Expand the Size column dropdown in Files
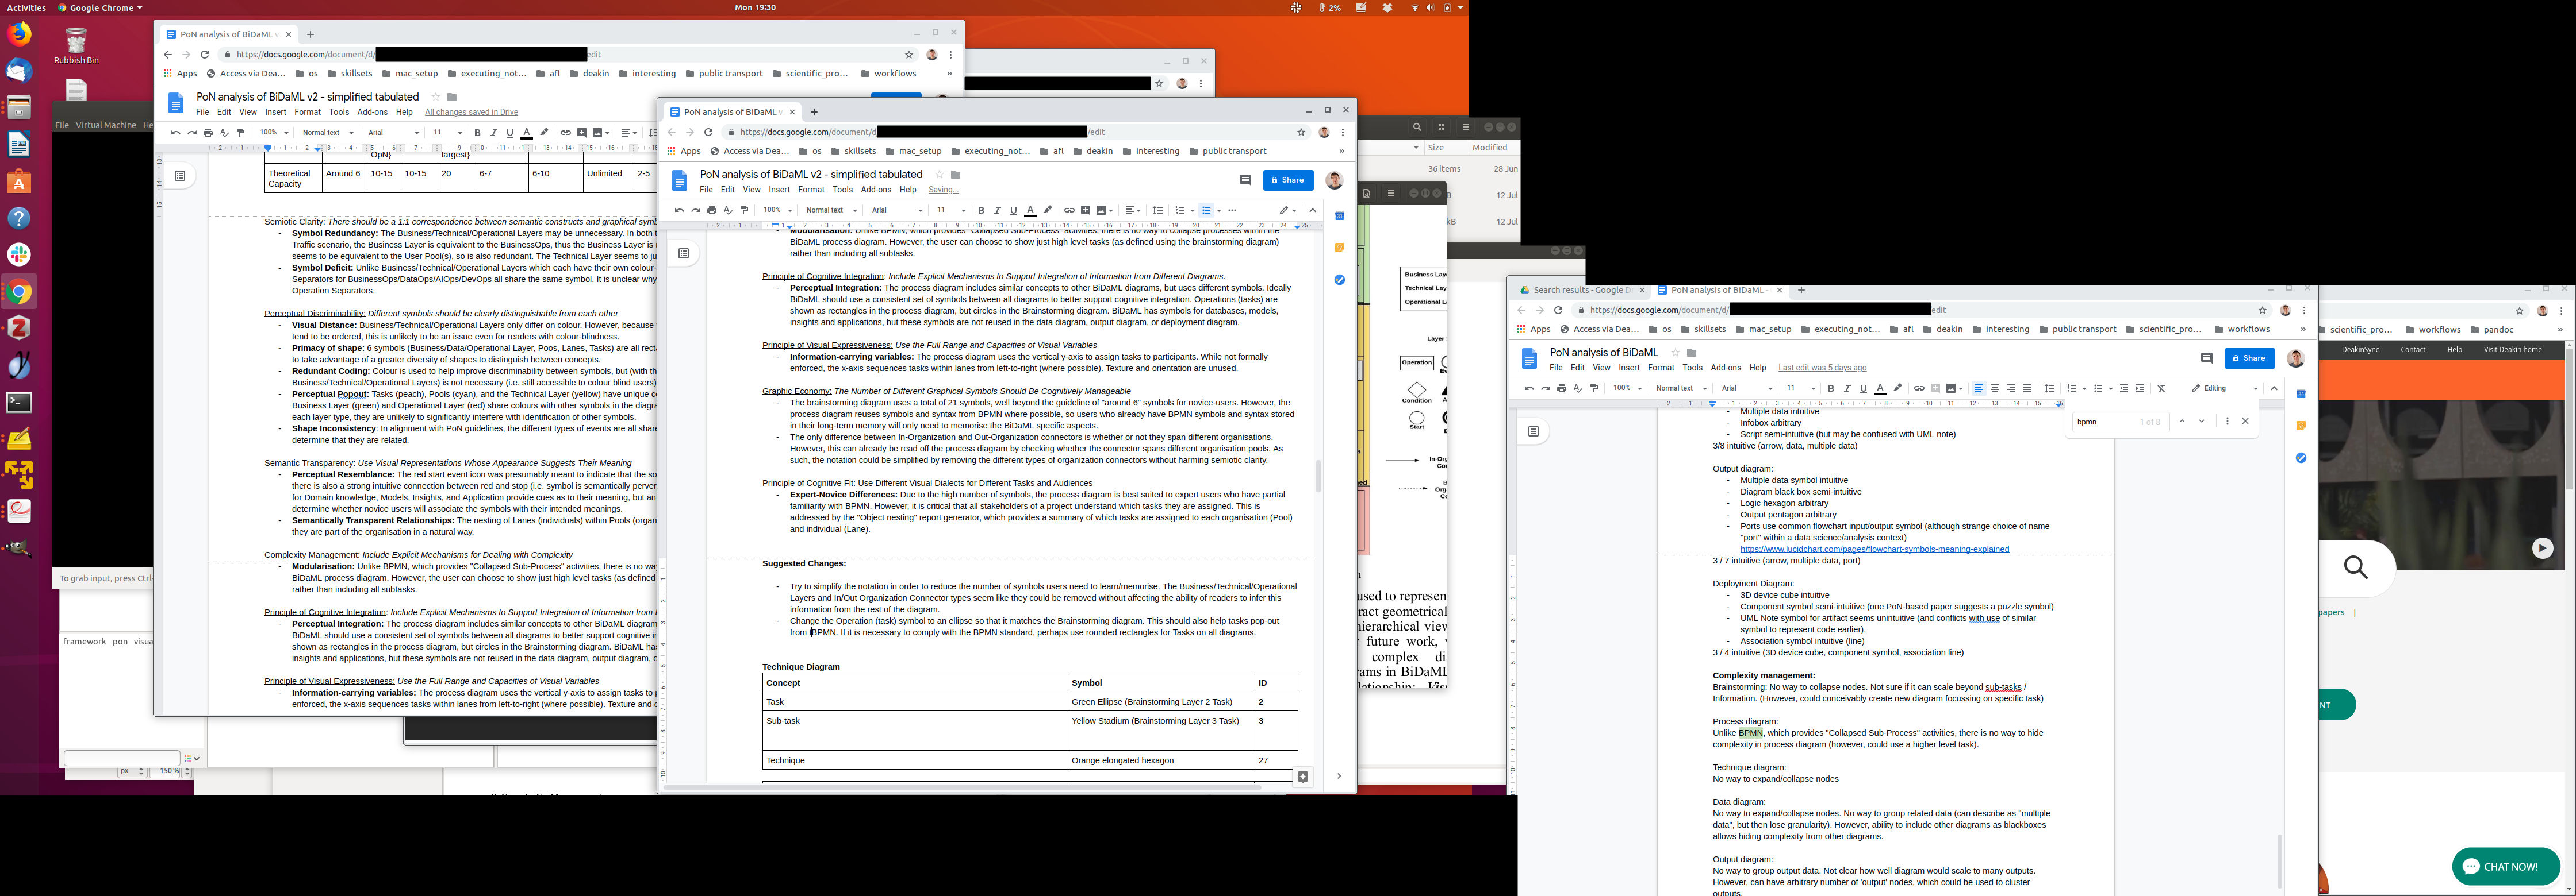 1416,148
